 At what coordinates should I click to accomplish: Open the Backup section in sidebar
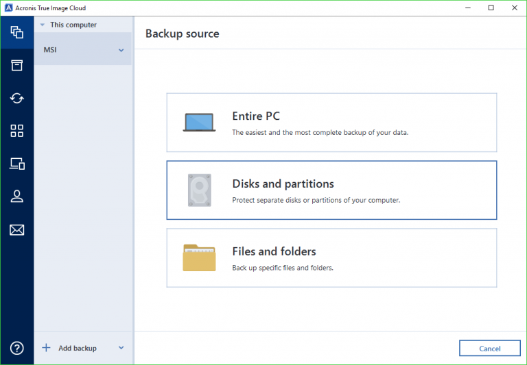[16, 32]
